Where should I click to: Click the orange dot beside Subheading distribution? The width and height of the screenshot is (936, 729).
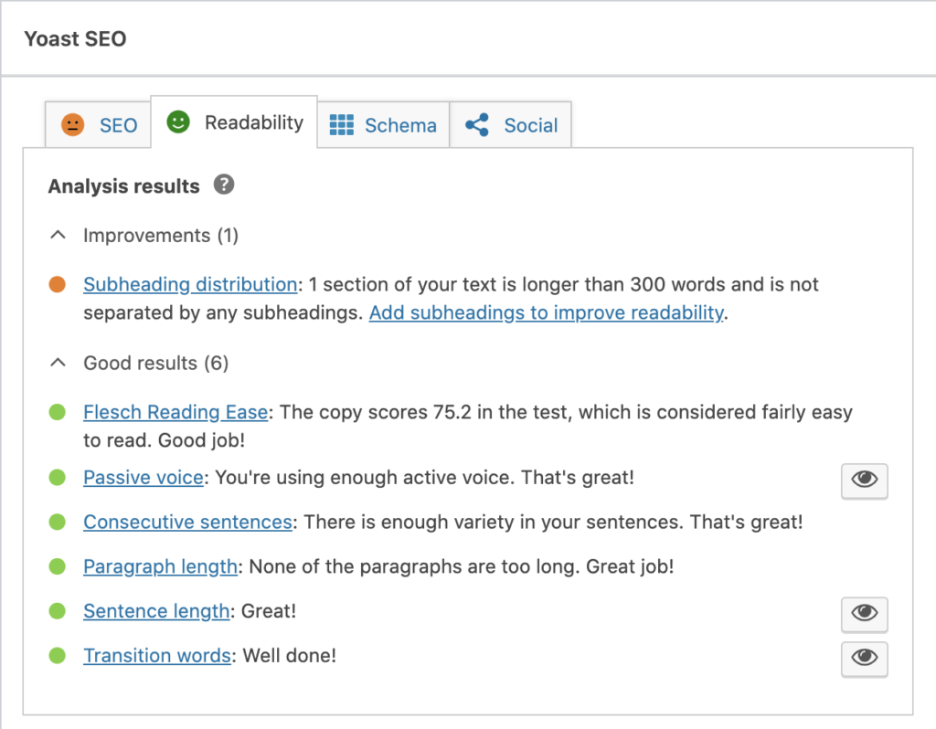[58, 285]
